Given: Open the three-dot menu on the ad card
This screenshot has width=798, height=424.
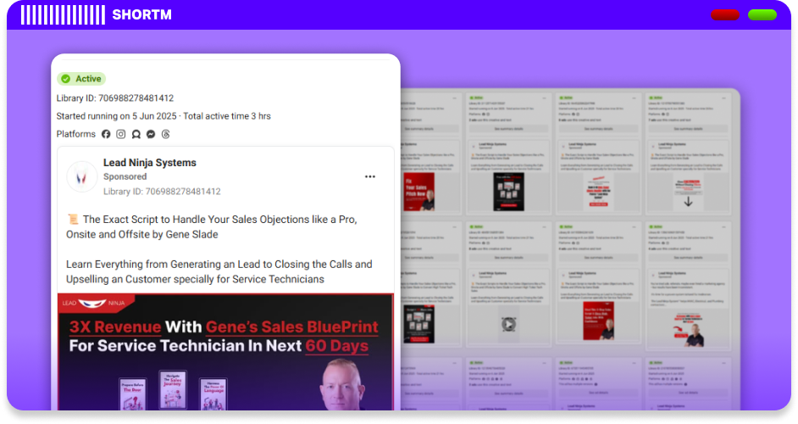Looking at the screenshot, I should click(370, 177).
